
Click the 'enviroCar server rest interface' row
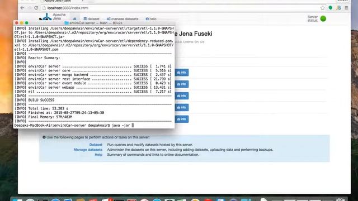coord(93,79)
